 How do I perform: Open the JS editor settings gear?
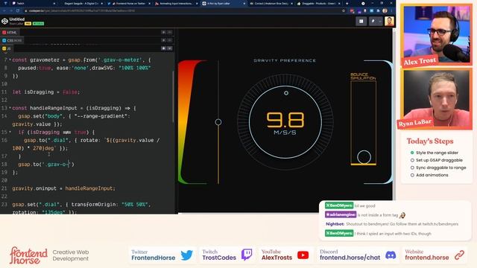tap(163, 48)
